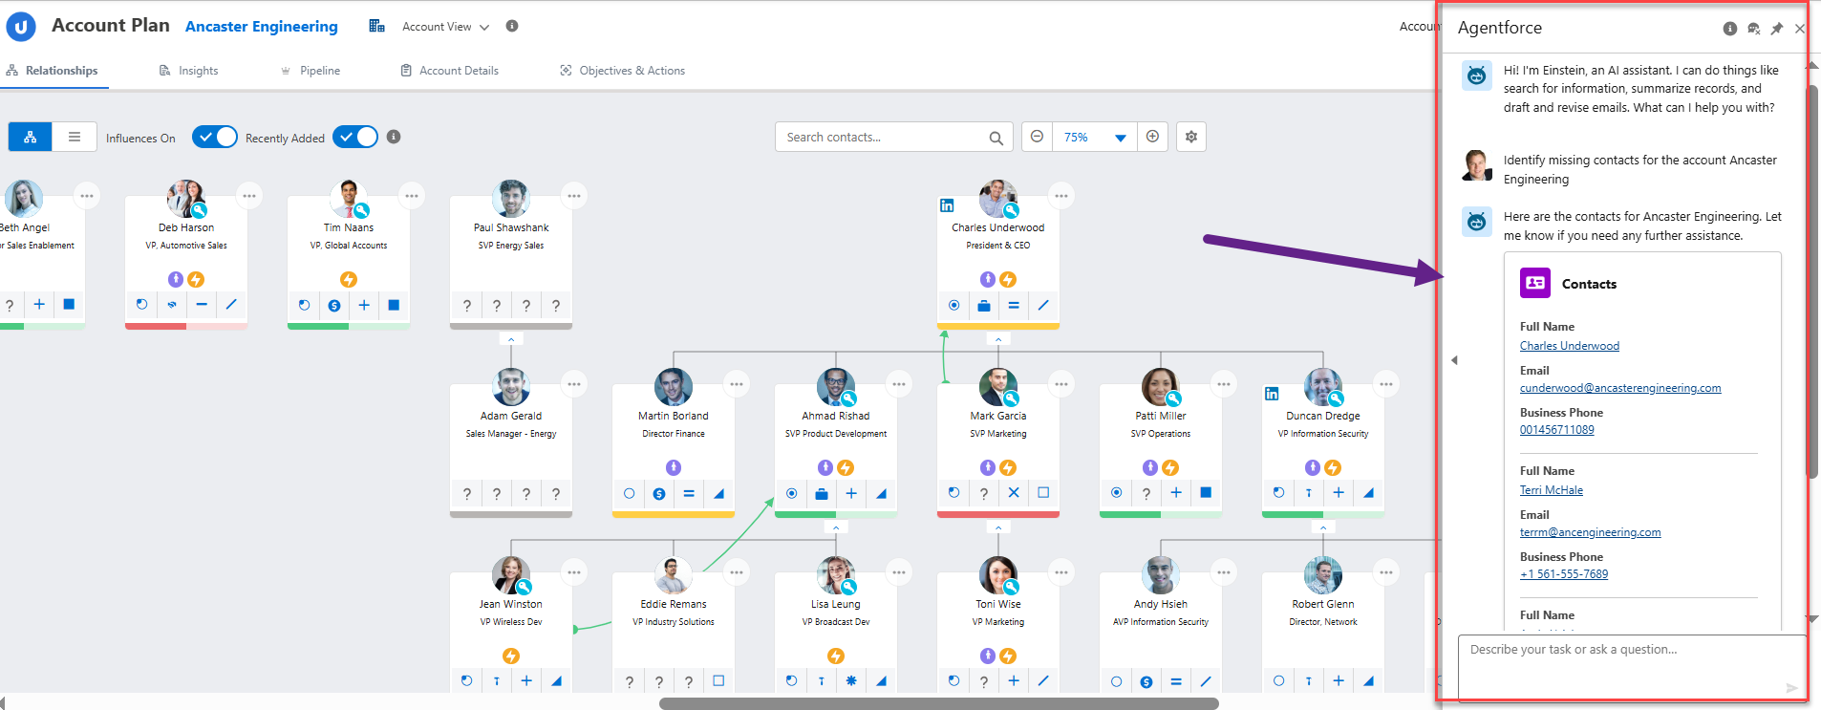The height and width of the screenshot is (710, 1821).
Task: Click the org chart horizontal scrollbar
Action: coord(939,704)
